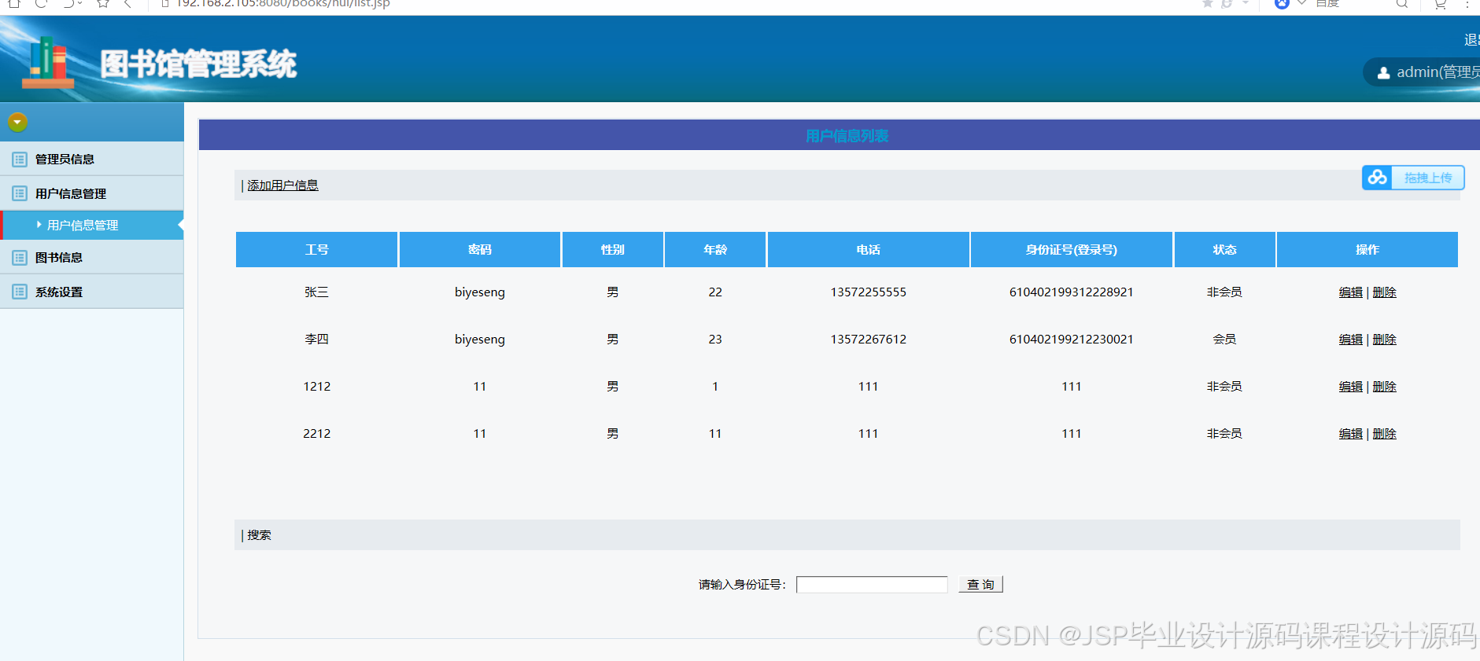
Task: Click phone number 13572255555
Action: pos(868,292)
